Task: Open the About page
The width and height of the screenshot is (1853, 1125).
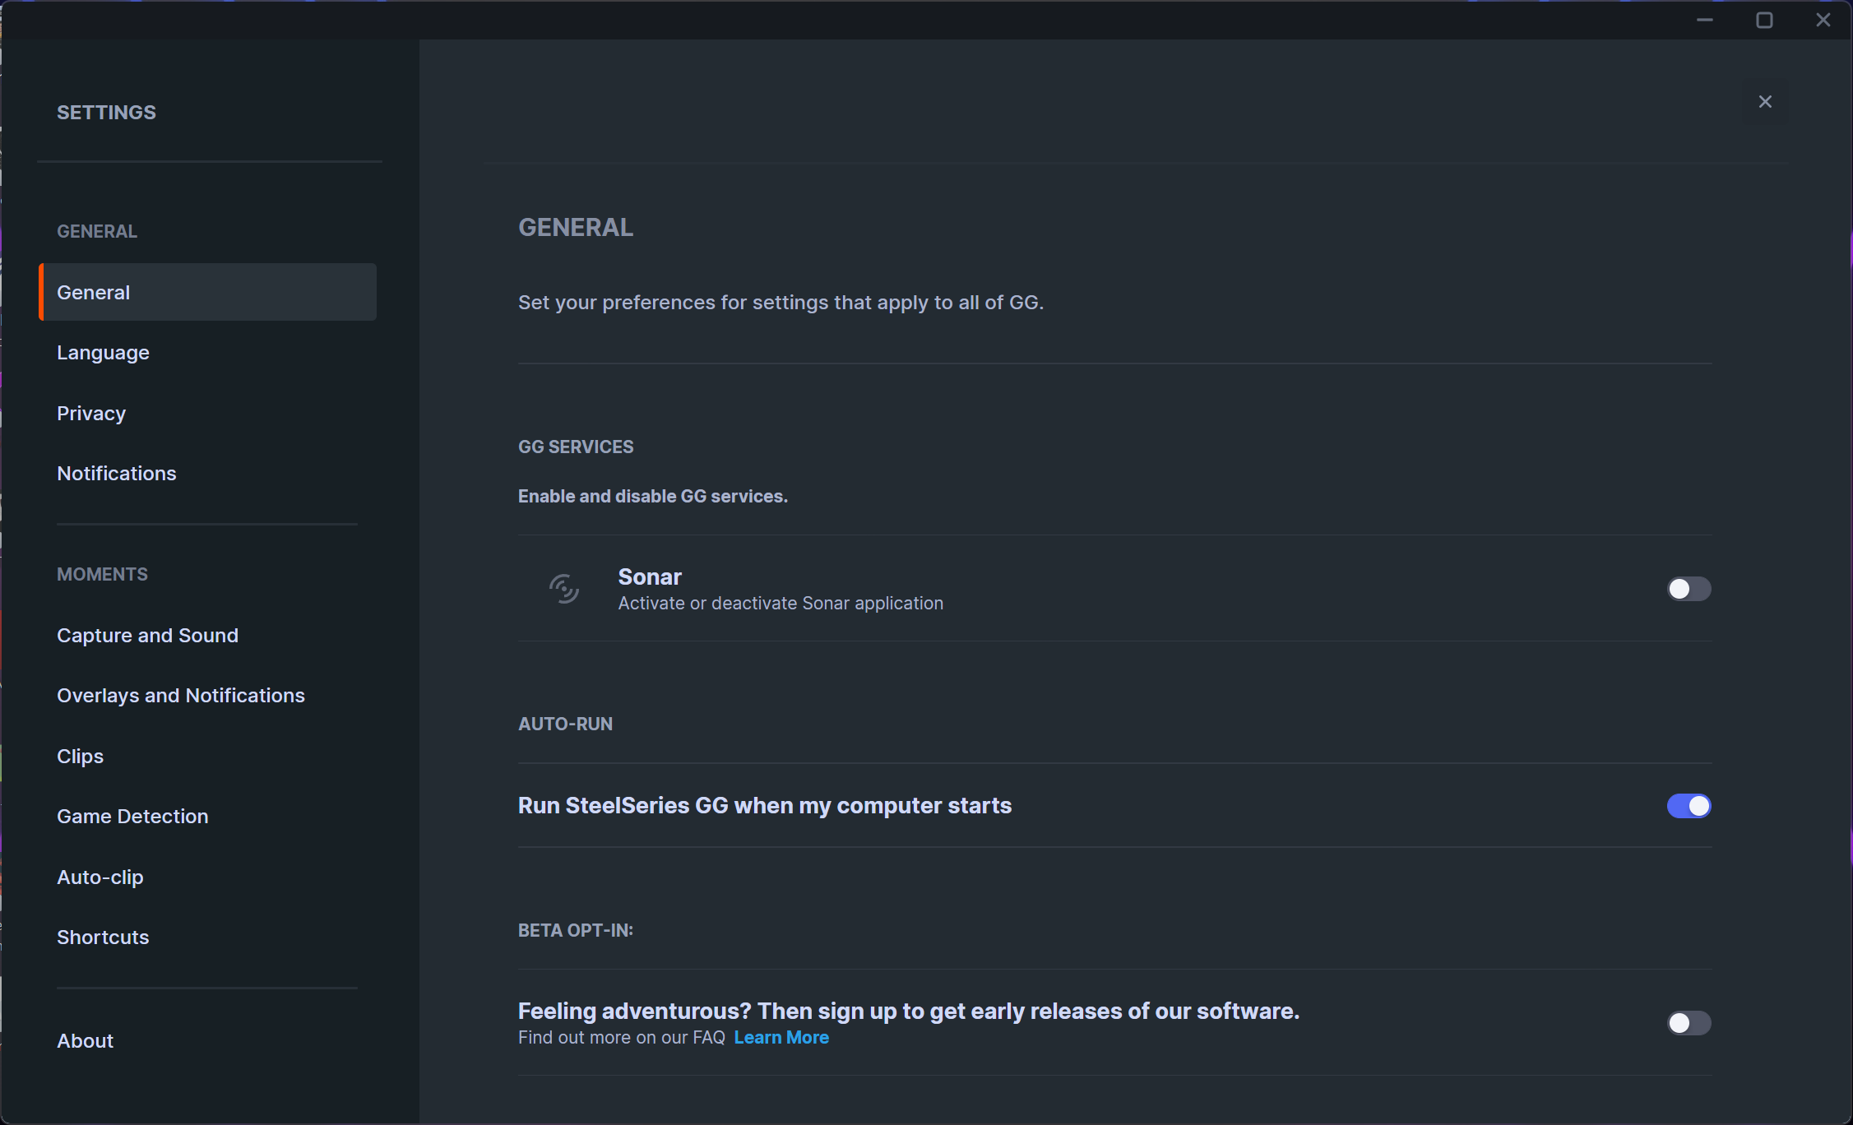Action: coord(86,1041)
